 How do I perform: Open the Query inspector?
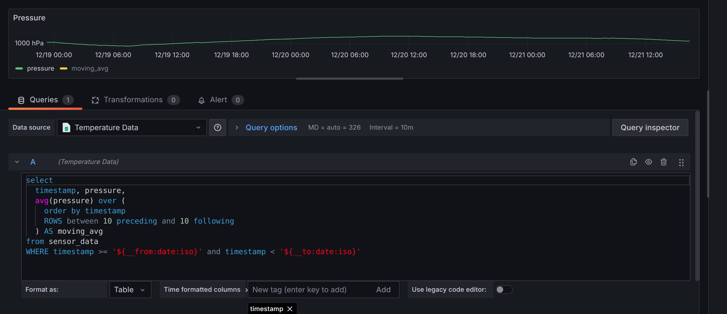[650, 127]
